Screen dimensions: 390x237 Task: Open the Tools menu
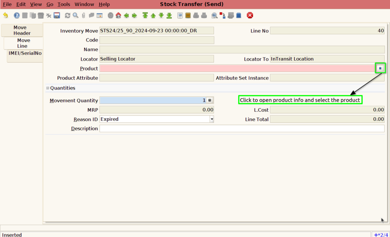pyautogui.click(x=64, y=4)
